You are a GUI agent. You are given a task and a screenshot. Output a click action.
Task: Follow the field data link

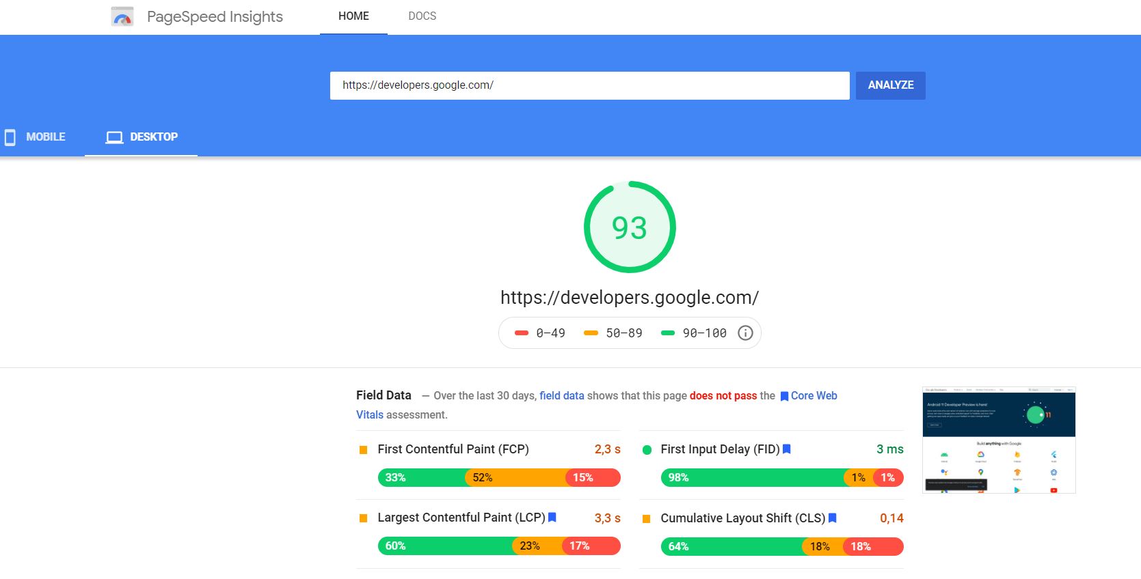pyautogui.click(x=562, y=395)
